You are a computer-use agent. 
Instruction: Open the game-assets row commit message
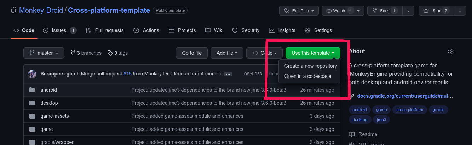coord(188,116)
